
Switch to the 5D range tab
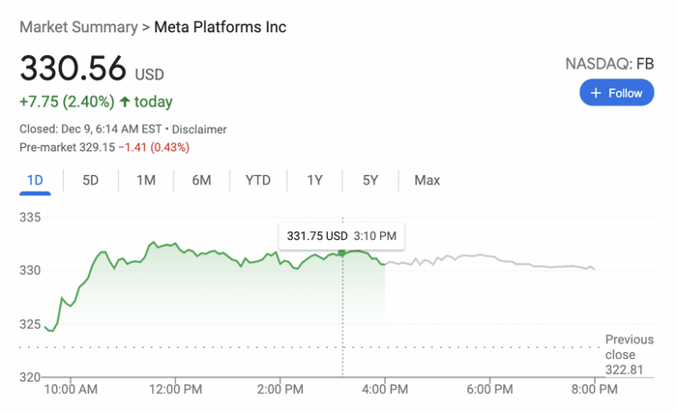pyautogui.click(x=91, y=180)
